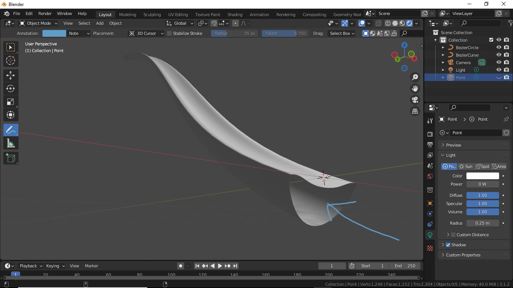Hide BezierCircle with its eye icon
The image size is (513, 288).
499,48
